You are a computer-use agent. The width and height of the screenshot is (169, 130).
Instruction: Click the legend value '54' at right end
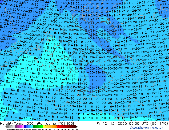pyautogui.click(x=77, y=129)
